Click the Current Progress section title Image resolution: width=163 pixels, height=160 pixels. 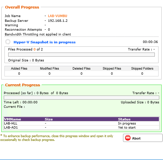click(23, 85)
